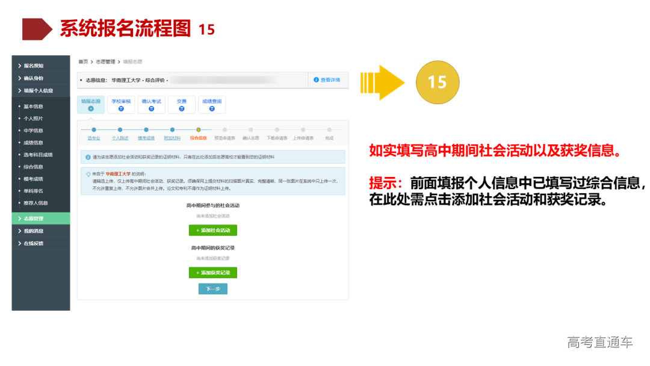The width and height of the screenshot is (650, 366).
Task: Select the 附加材料 progress step dot
Action: pos(172,129)
